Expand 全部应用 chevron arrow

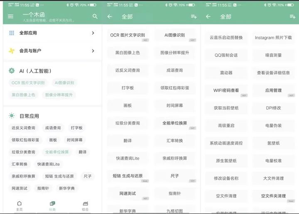coord(93,33)
